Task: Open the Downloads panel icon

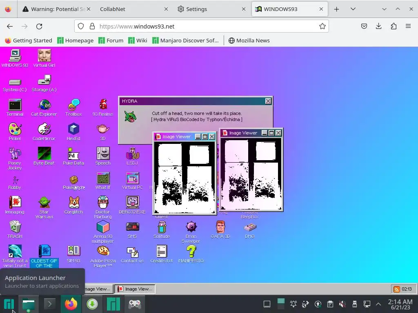Action: point(378,26)
